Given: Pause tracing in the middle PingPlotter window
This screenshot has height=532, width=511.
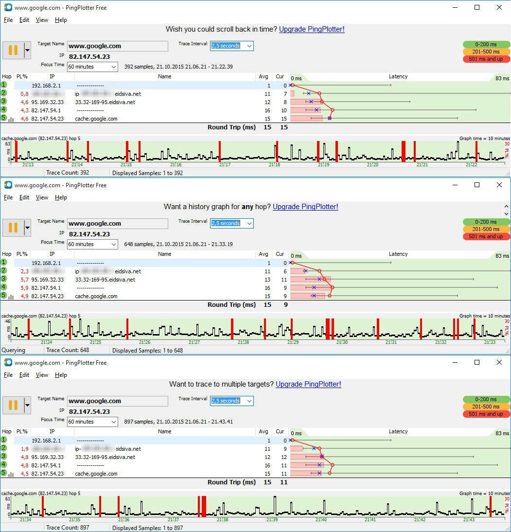Looking at the screenshot, I should pyautogui.click(x=13, y=228).
